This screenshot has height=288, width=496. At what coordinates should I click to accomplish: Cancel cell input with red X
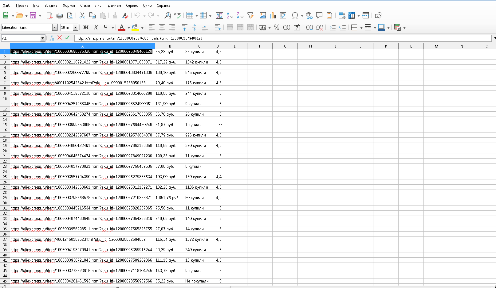60,37
